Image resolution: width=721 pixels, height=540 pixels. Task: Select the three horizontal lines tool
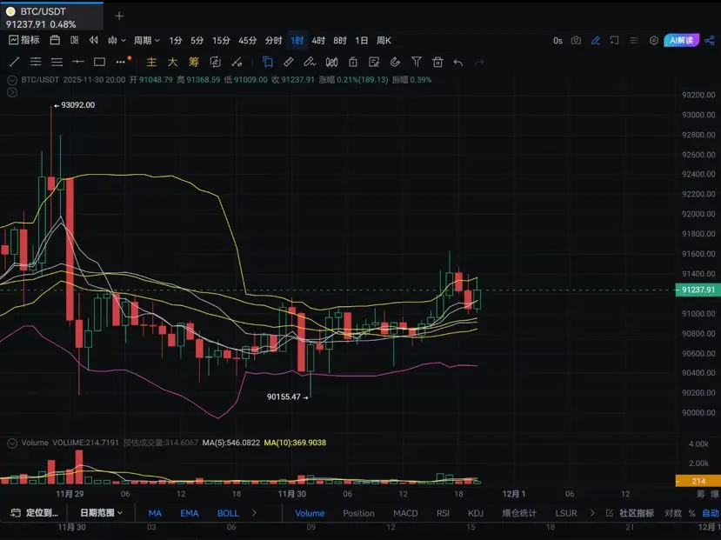tap(57, 62)
